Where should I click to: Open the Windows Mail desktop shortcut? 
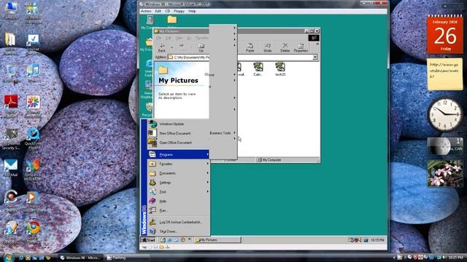coord(11,168)
